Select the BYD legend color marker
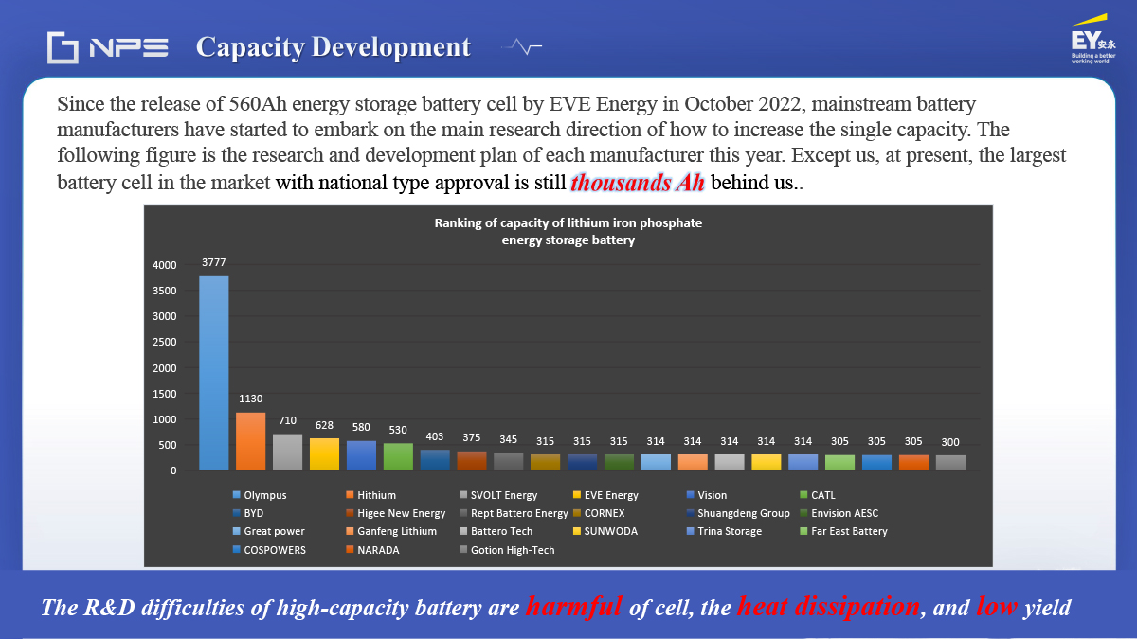 [237, 513]
